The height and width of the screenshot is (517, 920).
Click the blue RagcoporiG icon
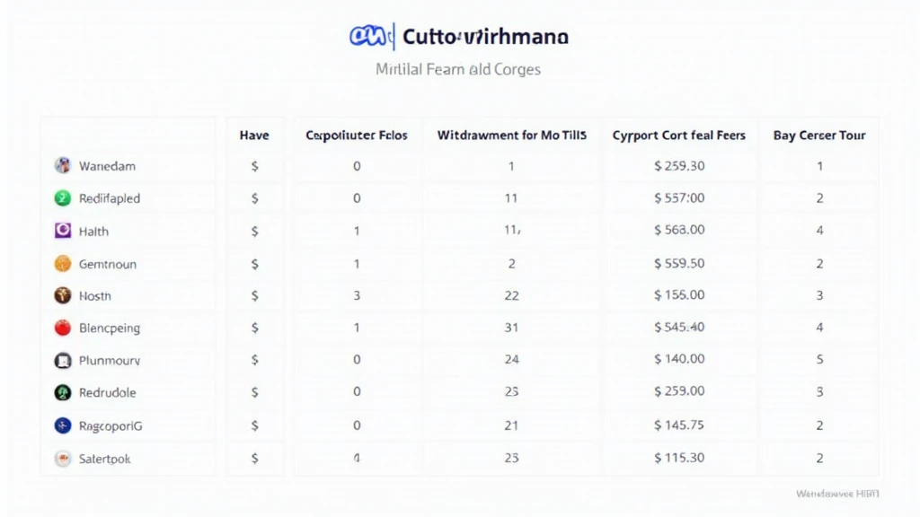(63, 425)
